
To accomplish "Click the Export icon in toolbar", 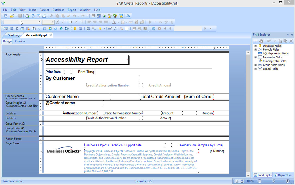I will 44,16.
